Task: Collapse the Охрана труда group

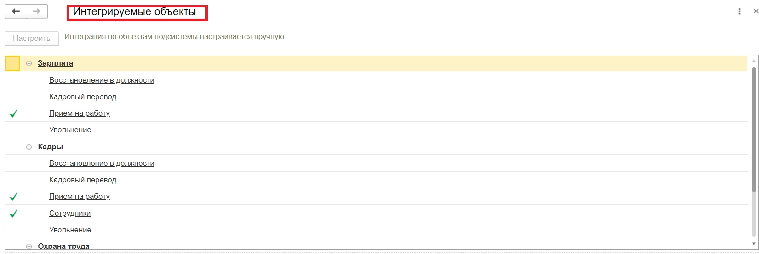Action: point(29,247)
